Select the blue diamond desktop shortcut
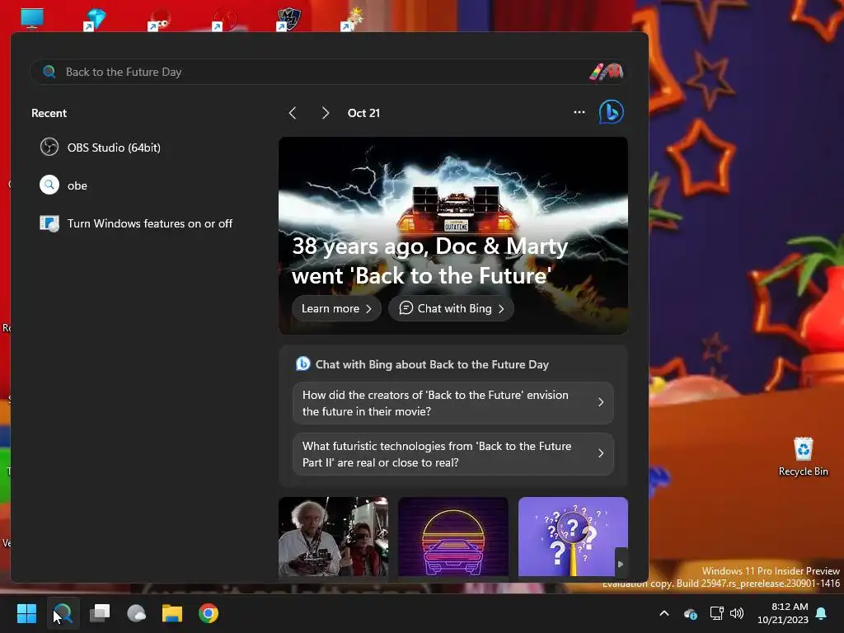The width and height of the screenshot is (844, 633). (x=95, y=19)
